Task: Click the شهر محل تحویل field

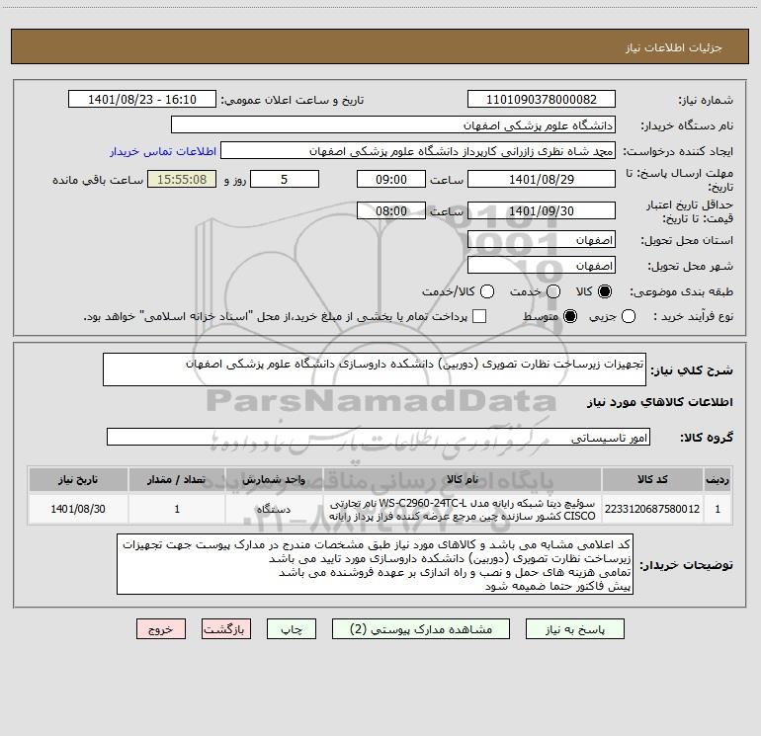Action: click(x=542, y=265)
